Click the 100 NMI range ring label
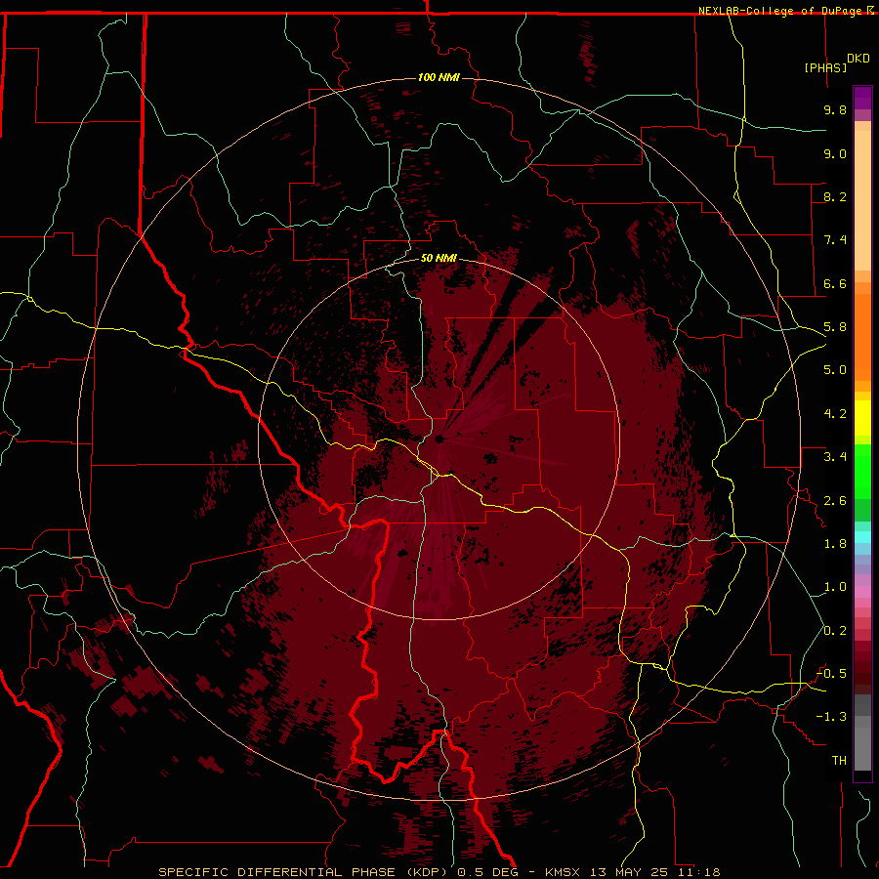This screenshot has height=879, width=879. (439, 77)
